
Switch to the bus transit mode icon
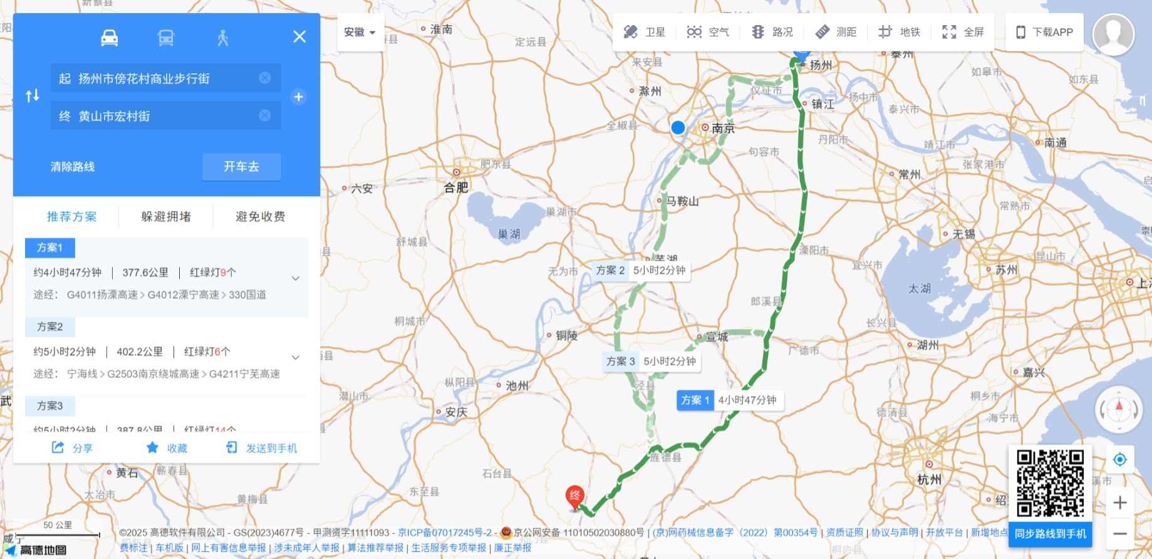click(x=166, y=38)
